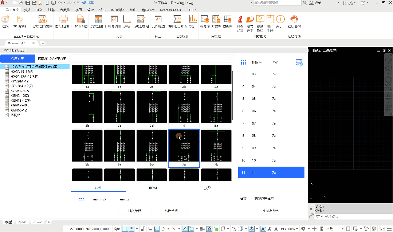This screenshot has width=393, height=232.
Task: Click the undo arrow in quick access toolbar
Action: click(60, 3)
